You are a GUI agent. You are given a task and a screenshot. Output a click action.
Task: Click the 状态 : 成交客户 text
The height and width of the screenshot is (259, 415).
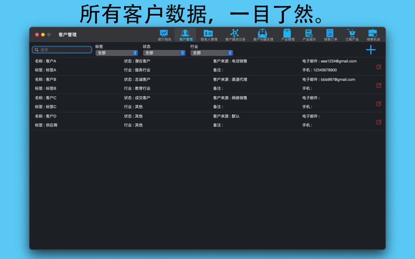click(x=137, y=98)
